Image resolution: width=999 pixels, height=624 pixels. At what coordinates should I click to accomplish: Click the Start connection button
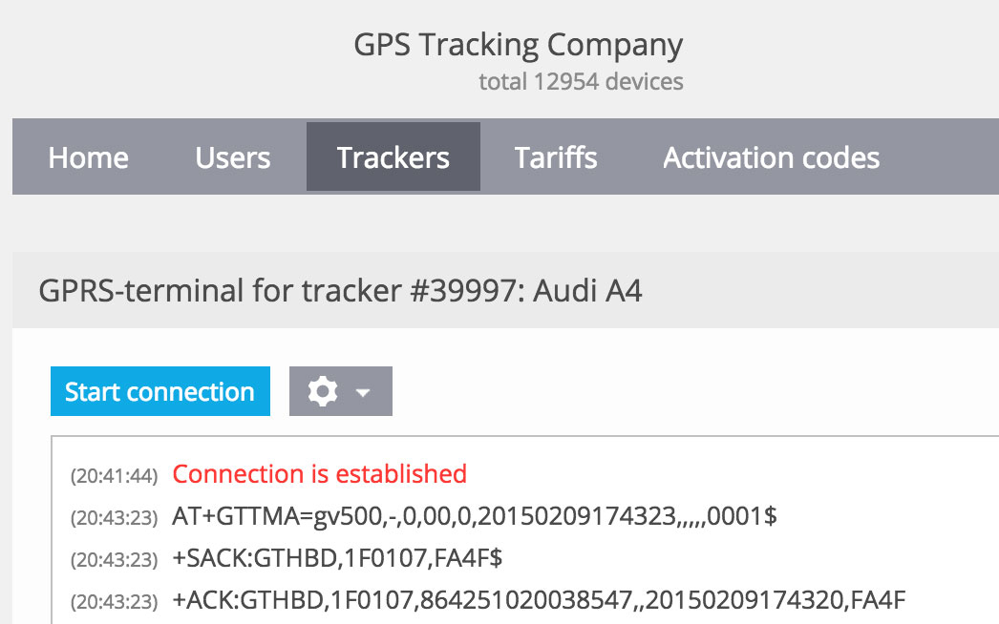[x=159, y=391]
